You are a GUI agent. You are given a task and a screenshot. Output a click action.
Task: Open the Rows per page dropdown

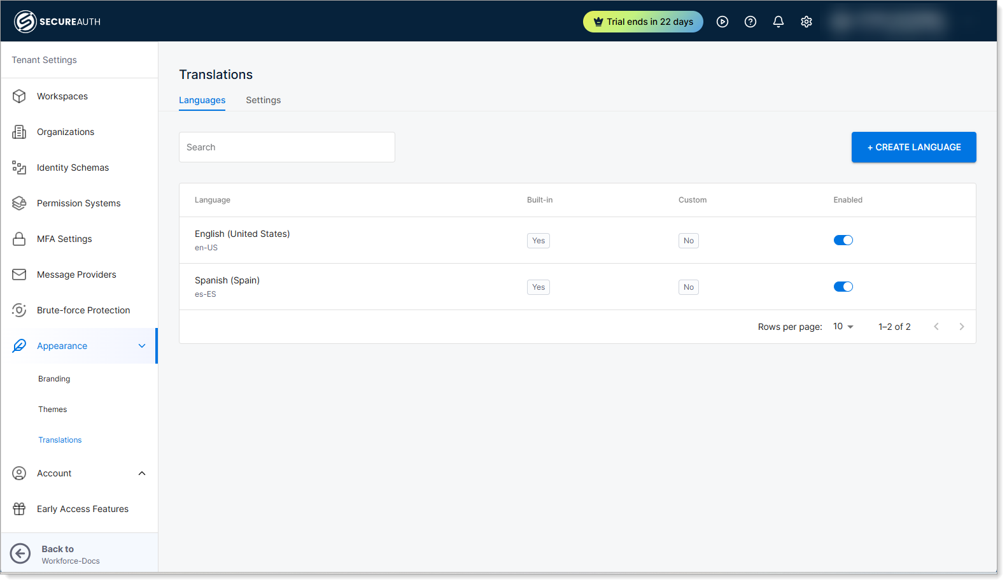(843, 327)
